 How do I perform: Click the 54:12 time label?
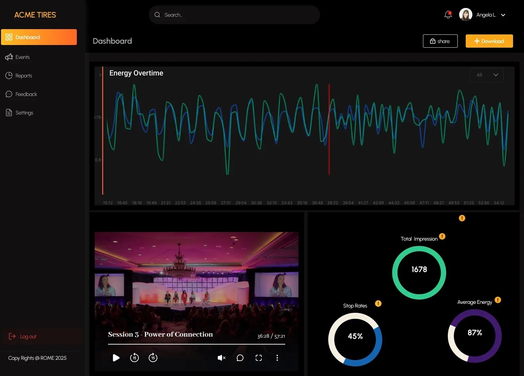tap(499, 203)
